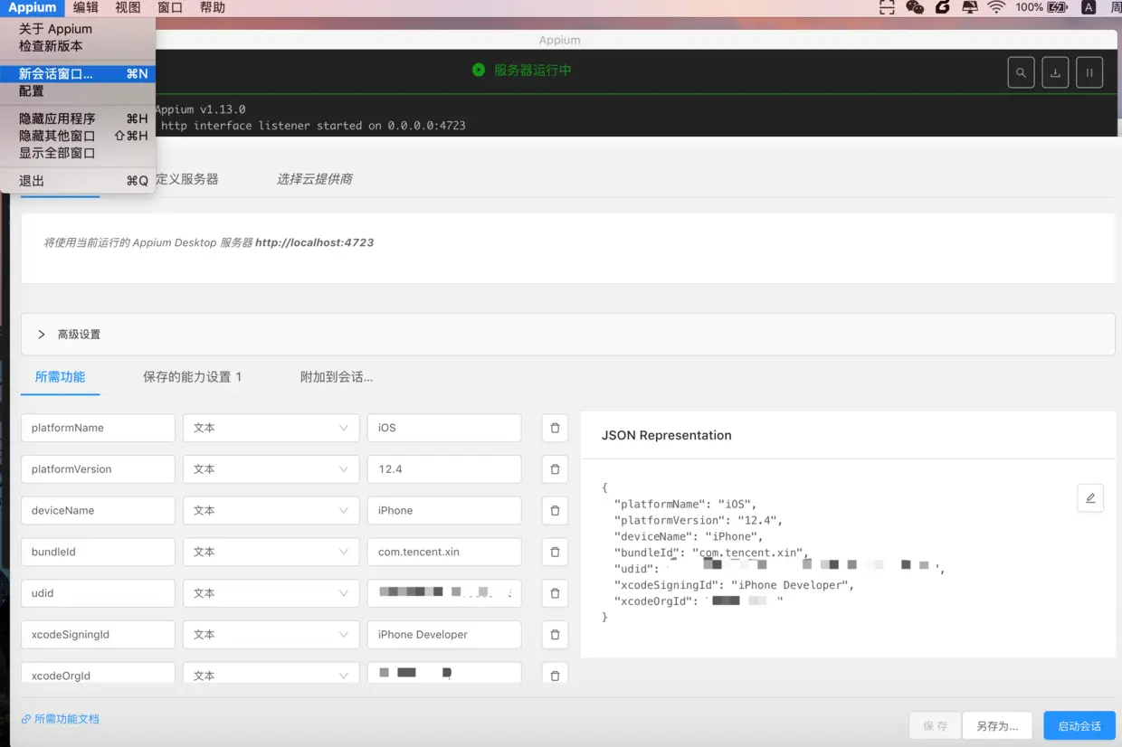Viewport: 1122px width, 747px height.
Task: Delete the udid capability row
Action: pyautogui.click(x=555, y=593)
